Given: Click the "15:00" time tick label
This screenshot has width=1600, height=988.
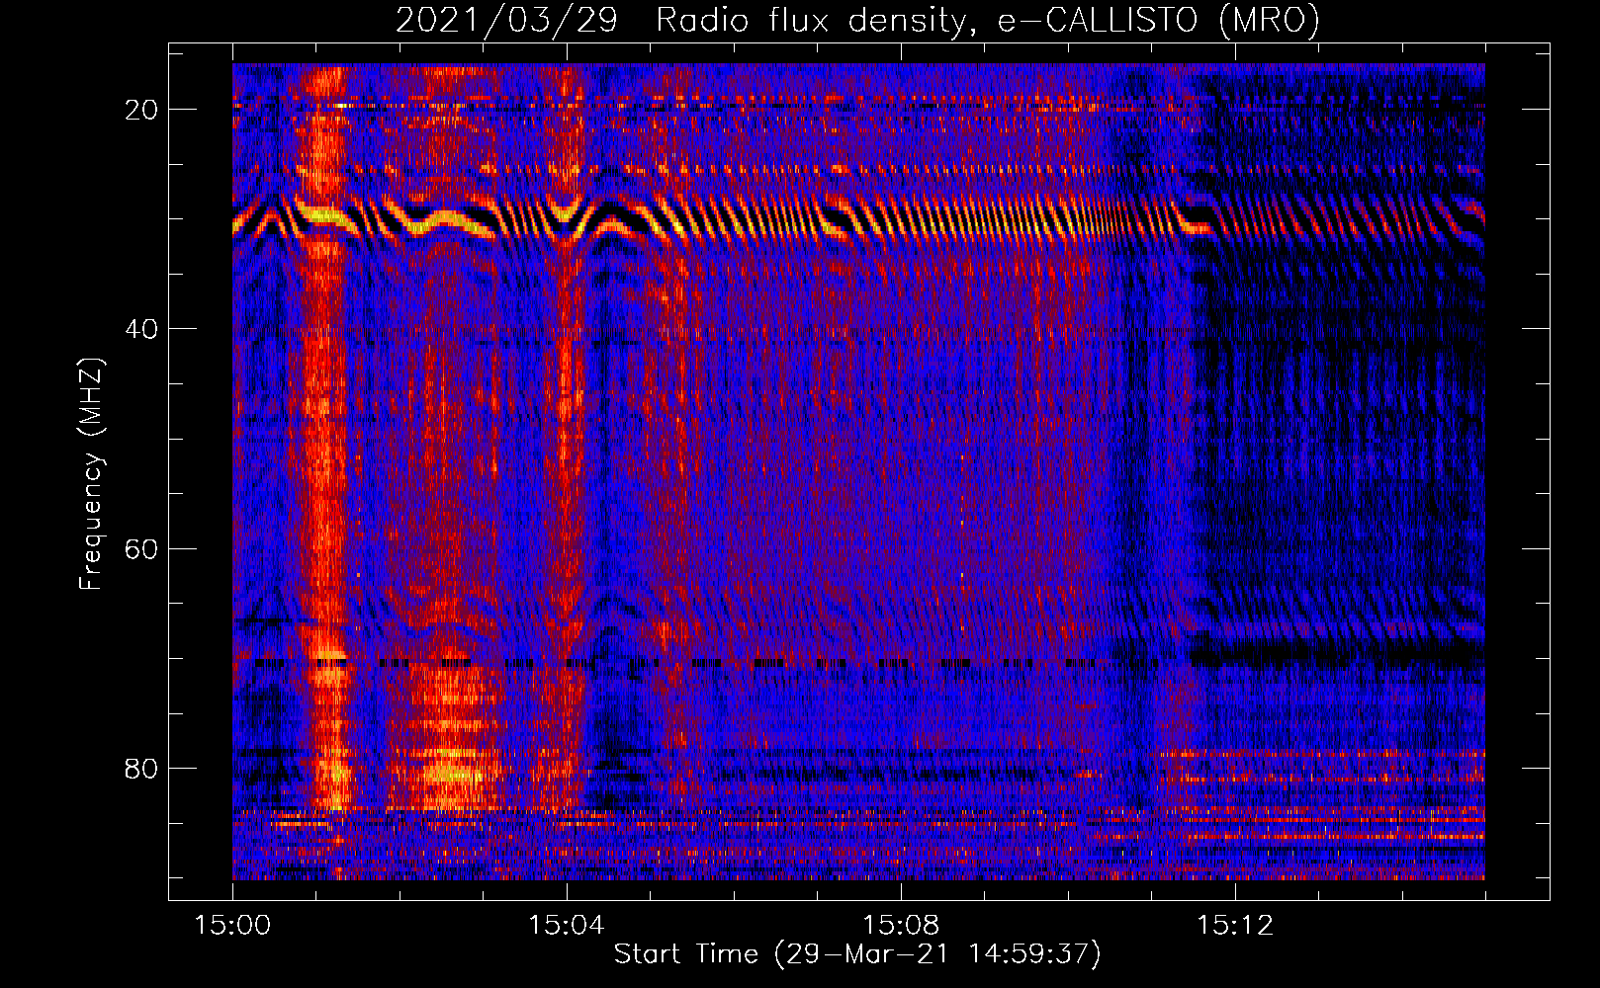Looking at the screenshot, I should (x=232, y=926).
